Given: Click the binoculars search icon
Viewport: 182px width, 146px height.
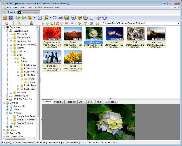Looking at the screenshot, I should click(55, 18).
